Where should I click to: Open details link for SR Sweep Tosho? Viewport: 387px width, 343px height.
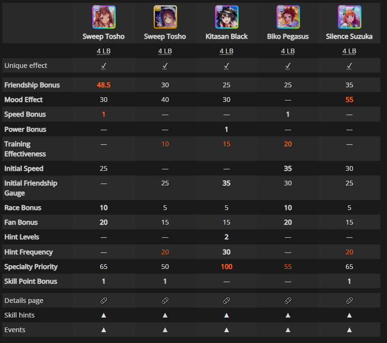tap(165, 301)
